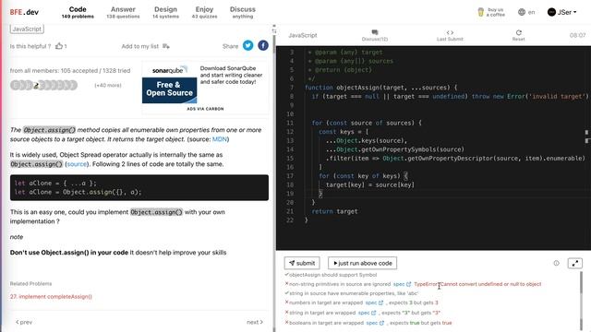The height and width of the screenshot is (332, 591).
Task: Open the Design systems tab
Action: [x=165, y=12]
